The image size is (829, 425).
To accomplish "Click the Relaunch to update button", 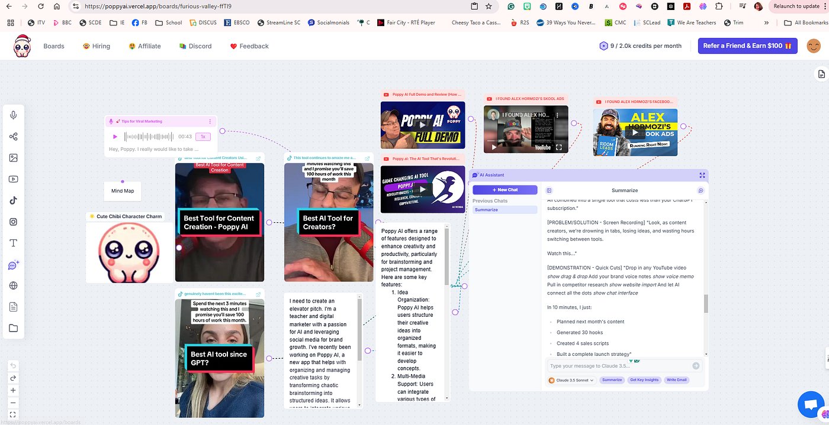I will pyautogui.click(x=796, y=6).
